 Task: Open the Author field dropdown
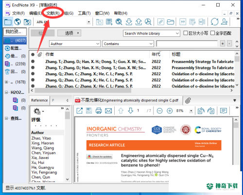tap(75, 44)
